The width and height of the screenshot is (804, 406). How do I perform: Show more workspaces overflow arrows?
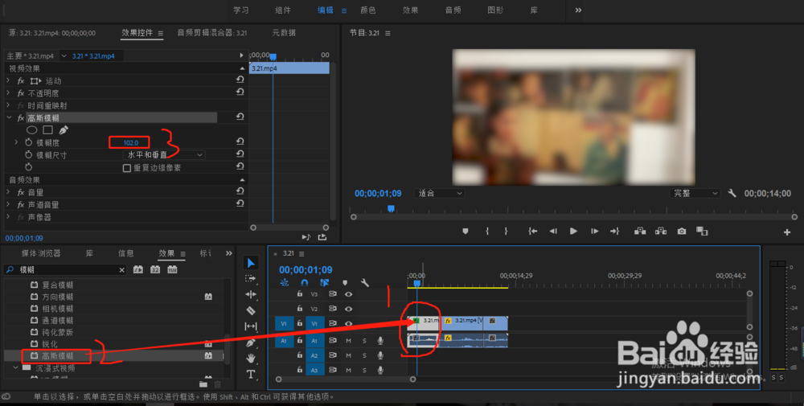pos(578,10)
